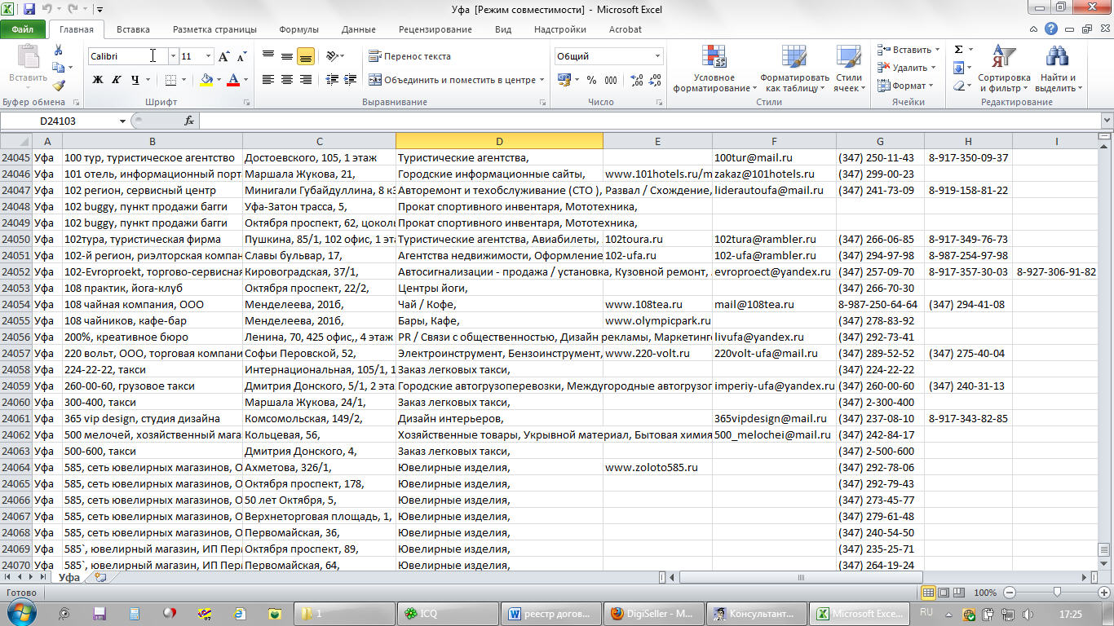Click the Name Box showing D24103
Viewport: 1114px width, 626px height.
coord(58,121)
